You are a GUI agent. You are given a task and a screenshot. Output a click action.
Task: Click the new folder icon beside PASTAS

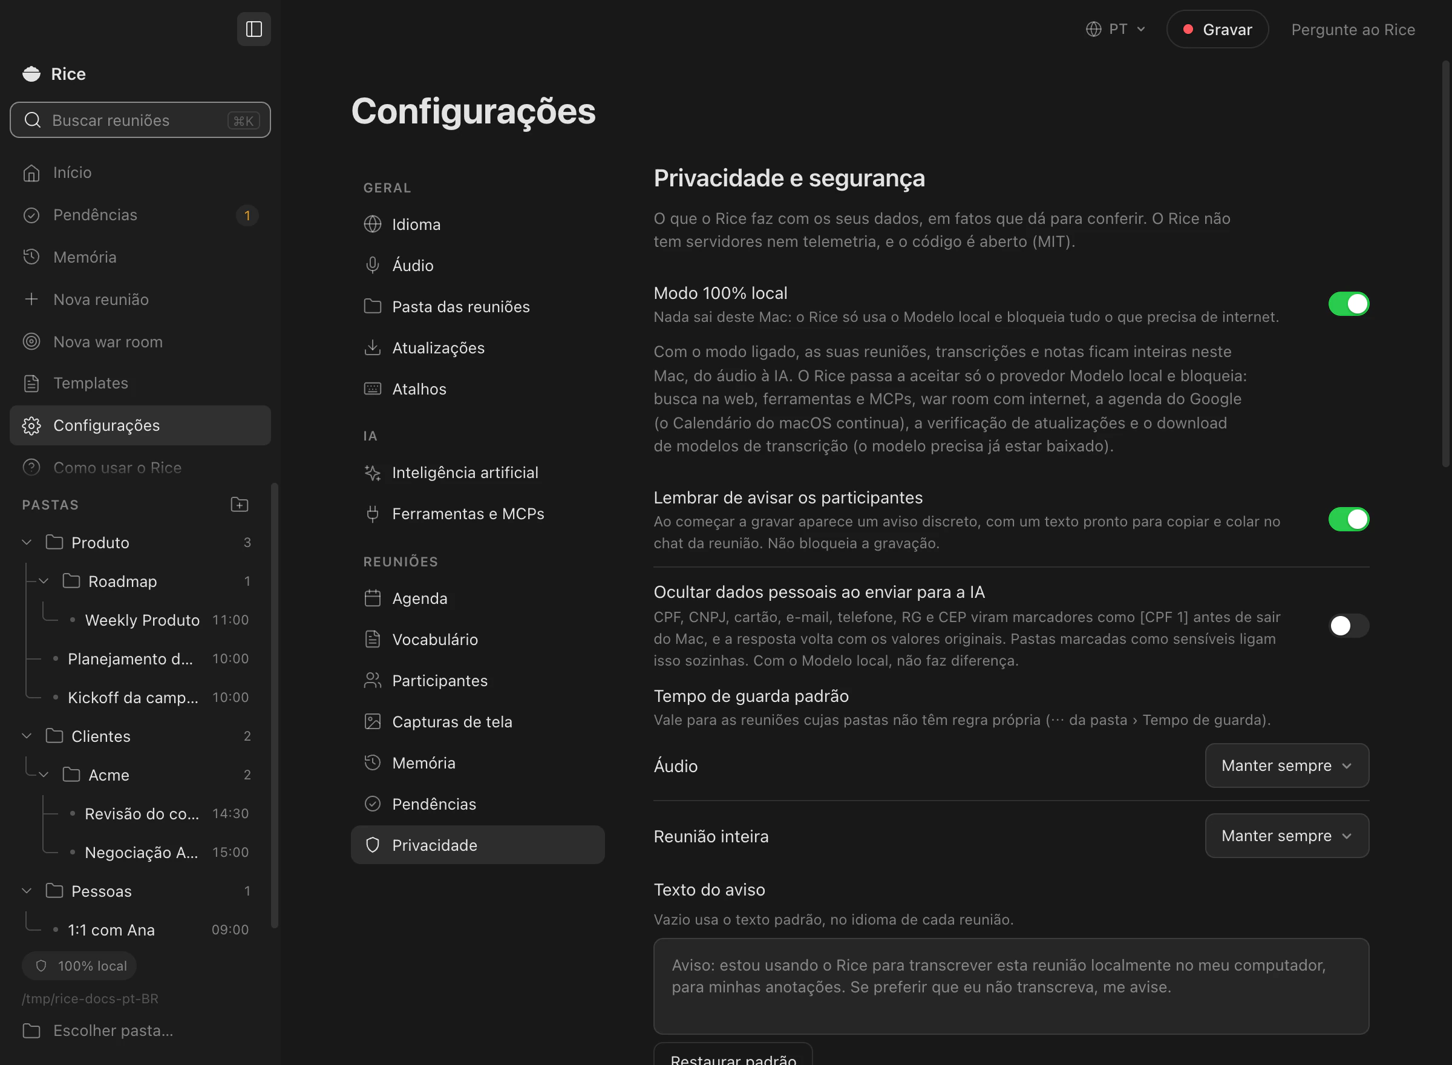[240, 504]
